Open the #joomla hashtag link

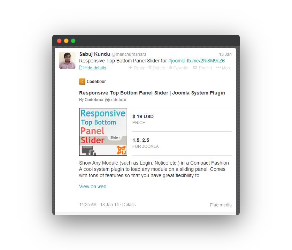tap(177, 61)
